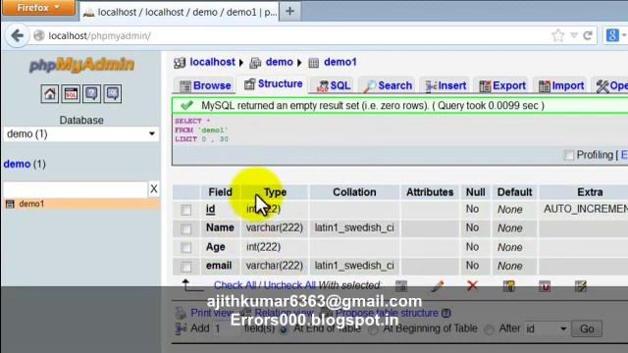Check the Name field checkbox
This screenshot has width=628, height=353.
[185, 228]
